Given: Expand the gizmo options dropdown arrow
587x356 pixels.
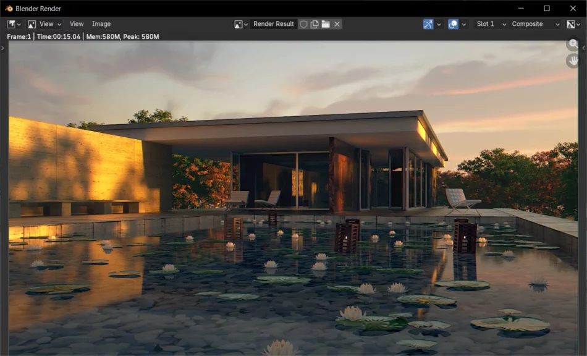Looking at the screenshot, I should point(439,24).
